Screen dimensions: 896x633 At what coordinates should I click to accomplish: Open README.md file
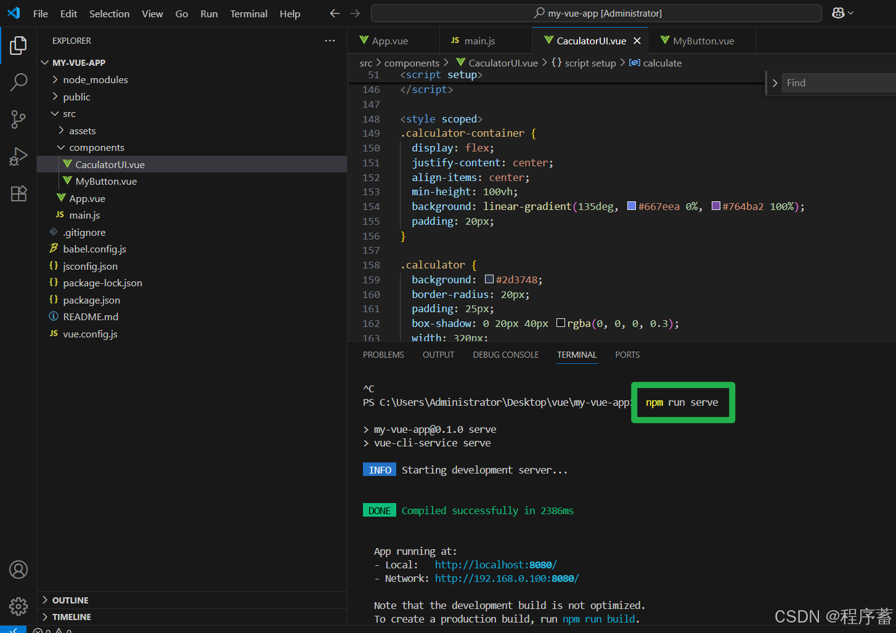[x=192, y=316]
